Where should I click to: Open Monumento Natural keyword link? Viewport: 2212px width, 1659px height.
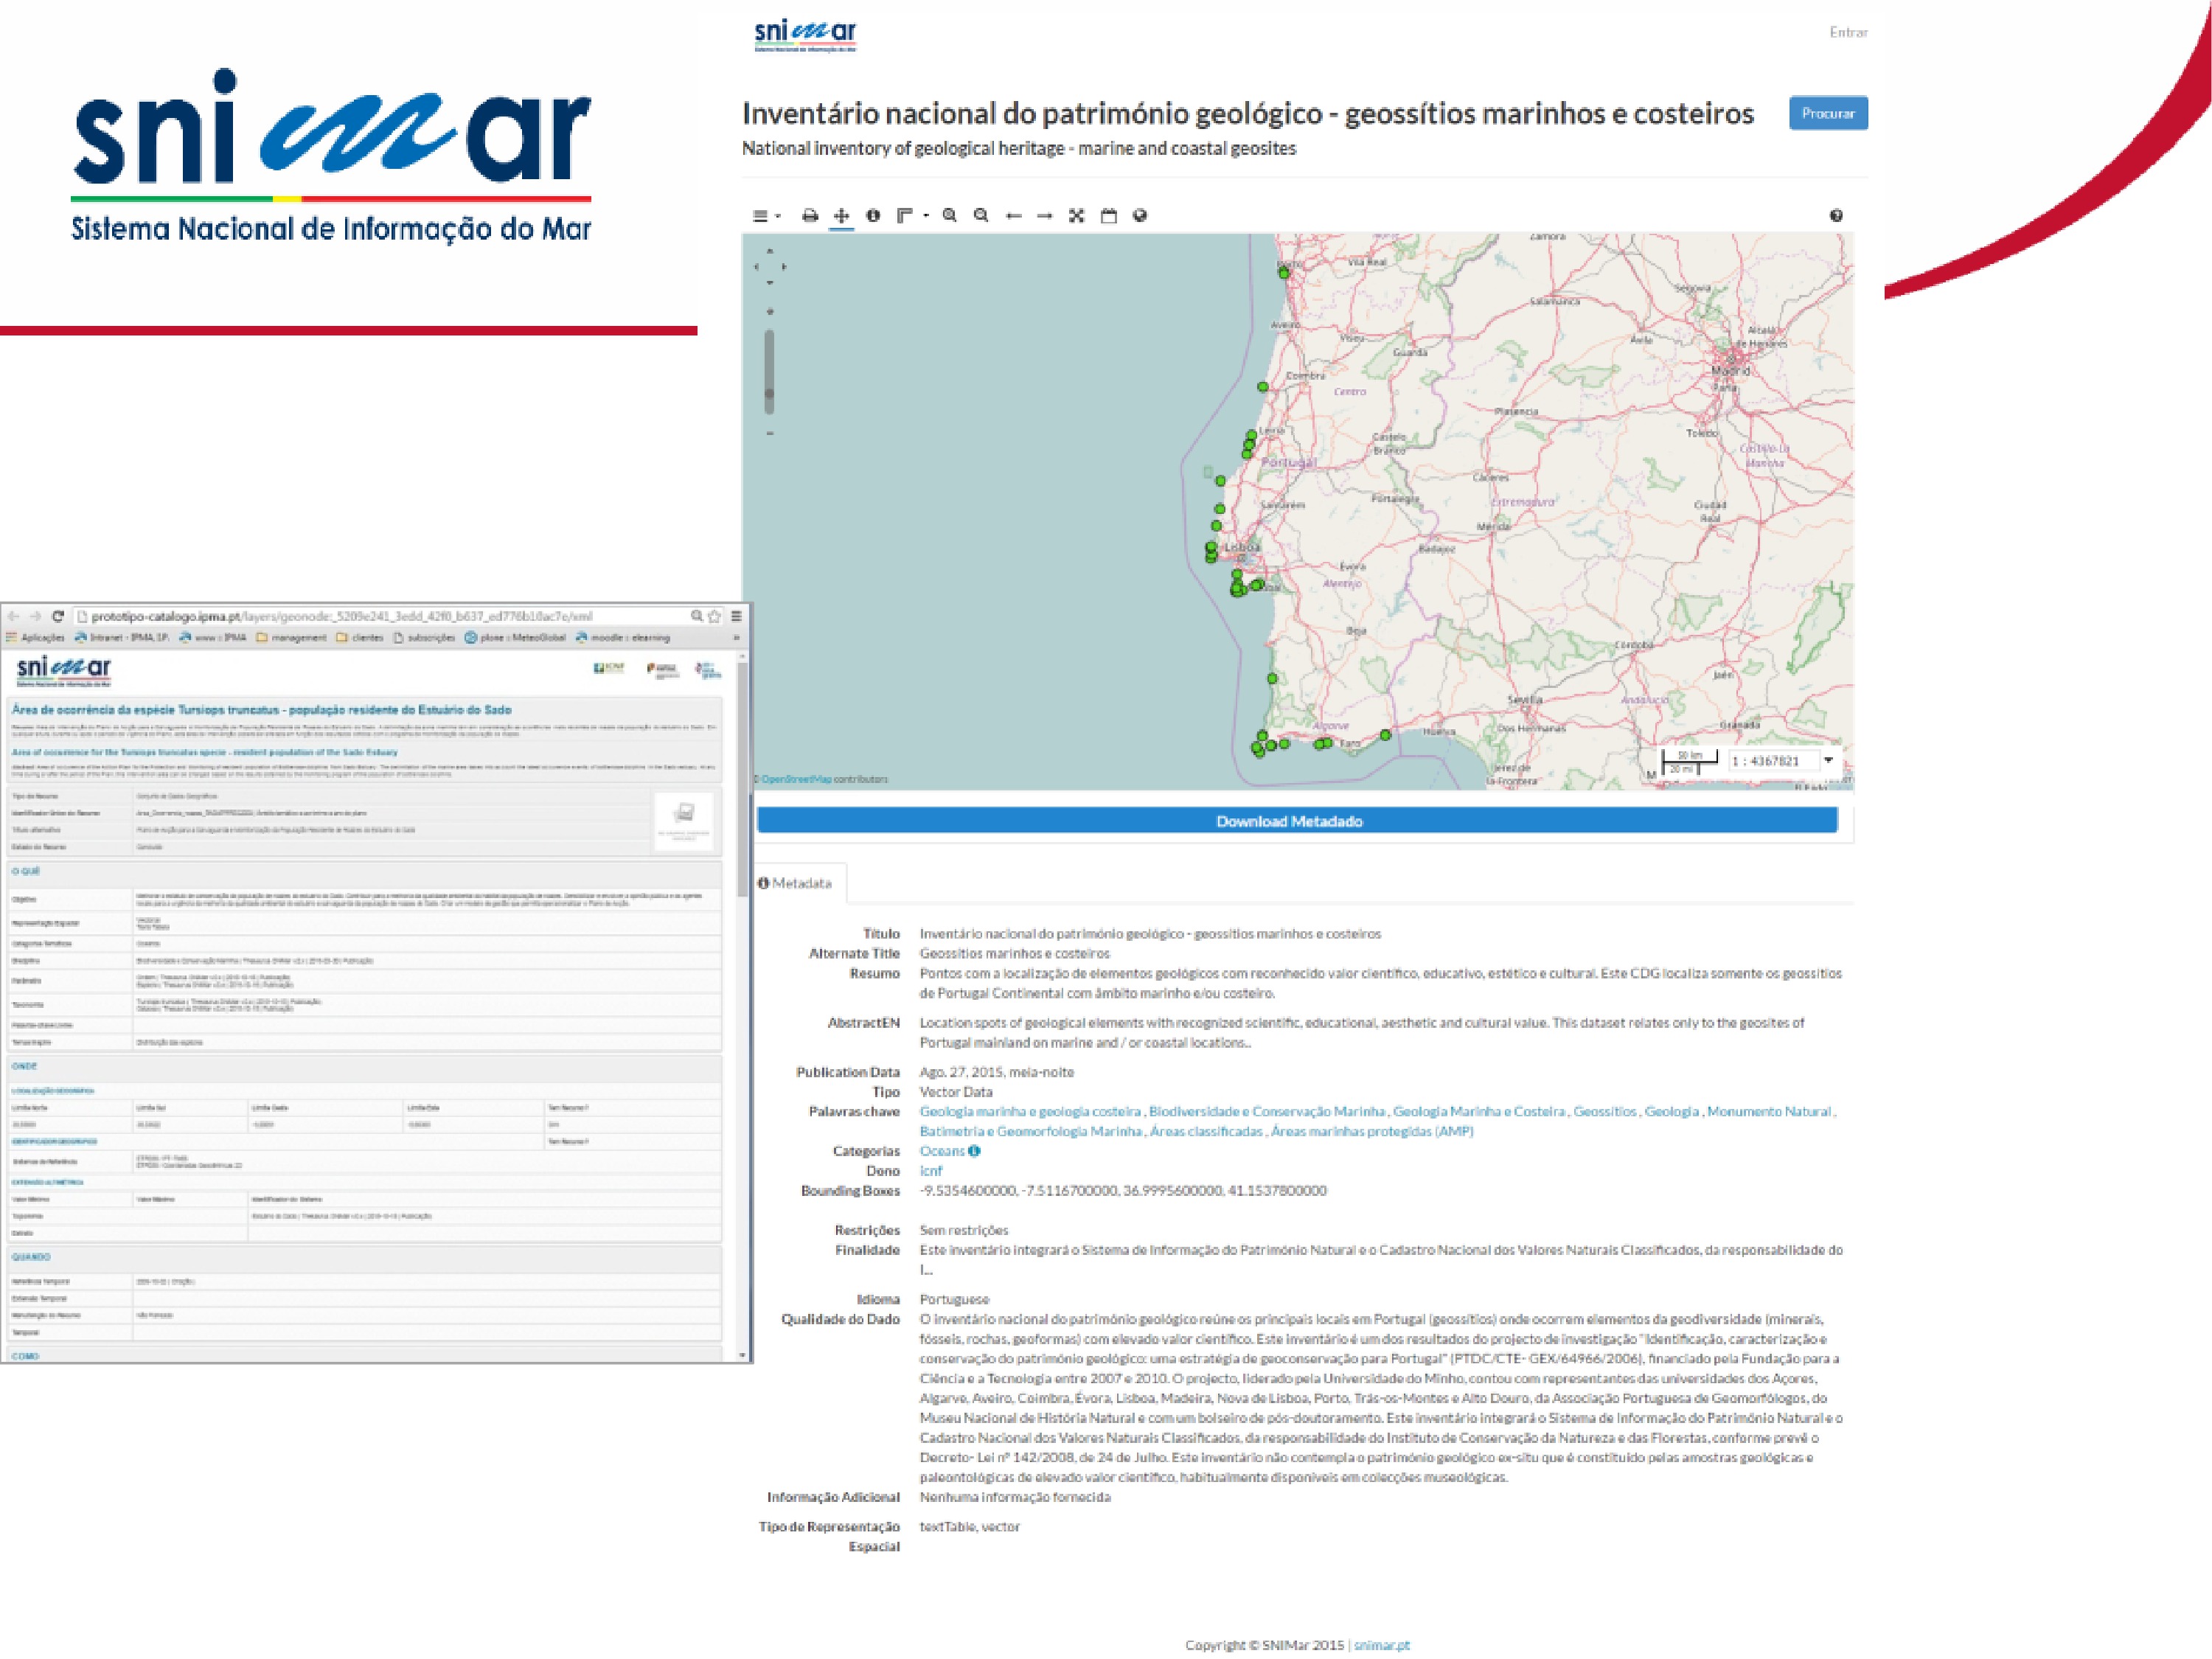point(1769,1111)
